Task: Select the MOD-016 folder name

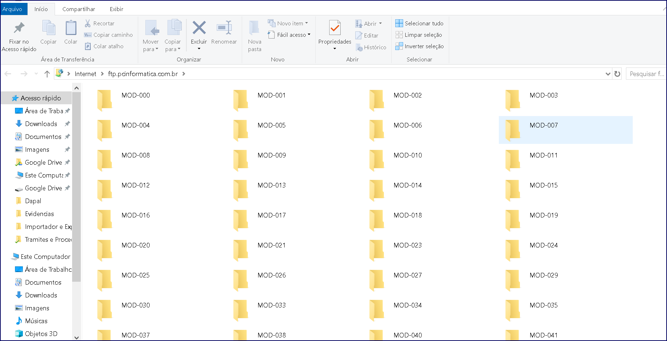Action: 136,215
